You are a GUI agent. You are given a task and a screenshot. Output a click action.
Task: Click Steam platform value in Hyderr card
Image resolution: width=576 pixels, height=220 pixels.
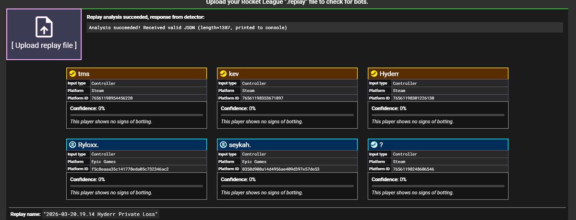(399, 90)
